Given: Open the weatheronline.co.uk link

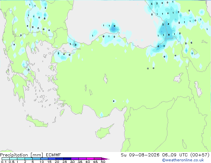Looking at the screenshot, I should pos(183,160).
